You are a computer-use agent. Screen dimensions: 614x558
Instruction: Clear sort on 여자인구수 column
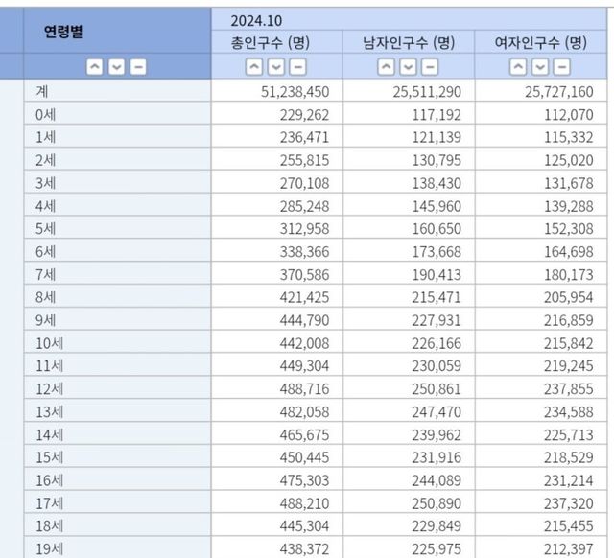pos(562,67)
